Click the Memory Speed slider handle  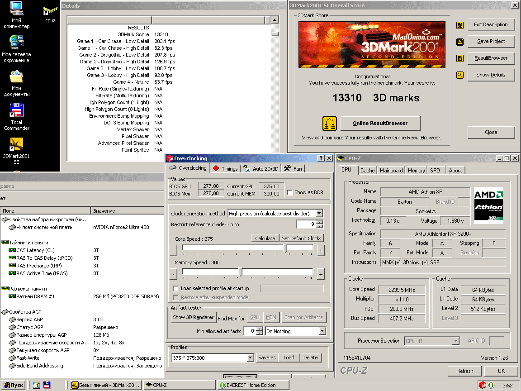pyautogui.click(x=241, y=272)
